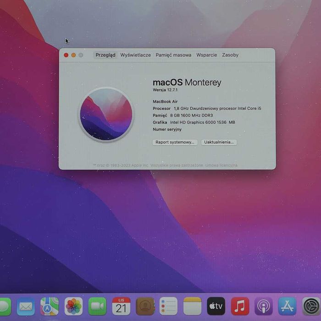Click the Numer seryjny label

[167, 129]
